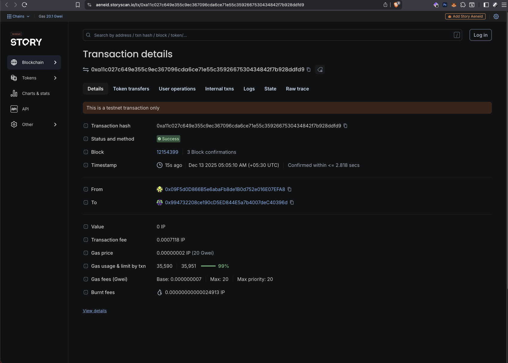The width and height of the screenshot is (508, 363).
Task: Click info icon beside Burnt fees
Action: (86, 292)
